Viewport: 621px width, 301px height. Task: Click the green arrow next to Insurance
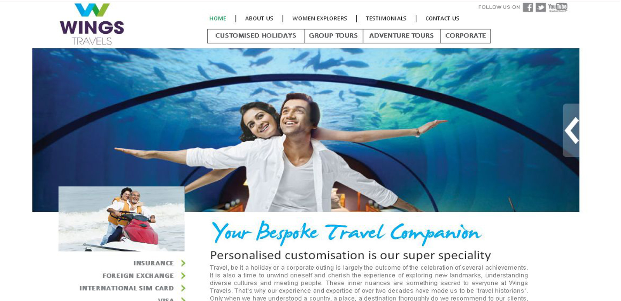tap(183, 263)
